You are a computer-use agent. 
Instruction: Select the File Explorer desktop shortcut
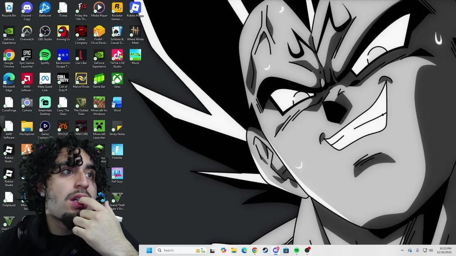pos(27,129)
